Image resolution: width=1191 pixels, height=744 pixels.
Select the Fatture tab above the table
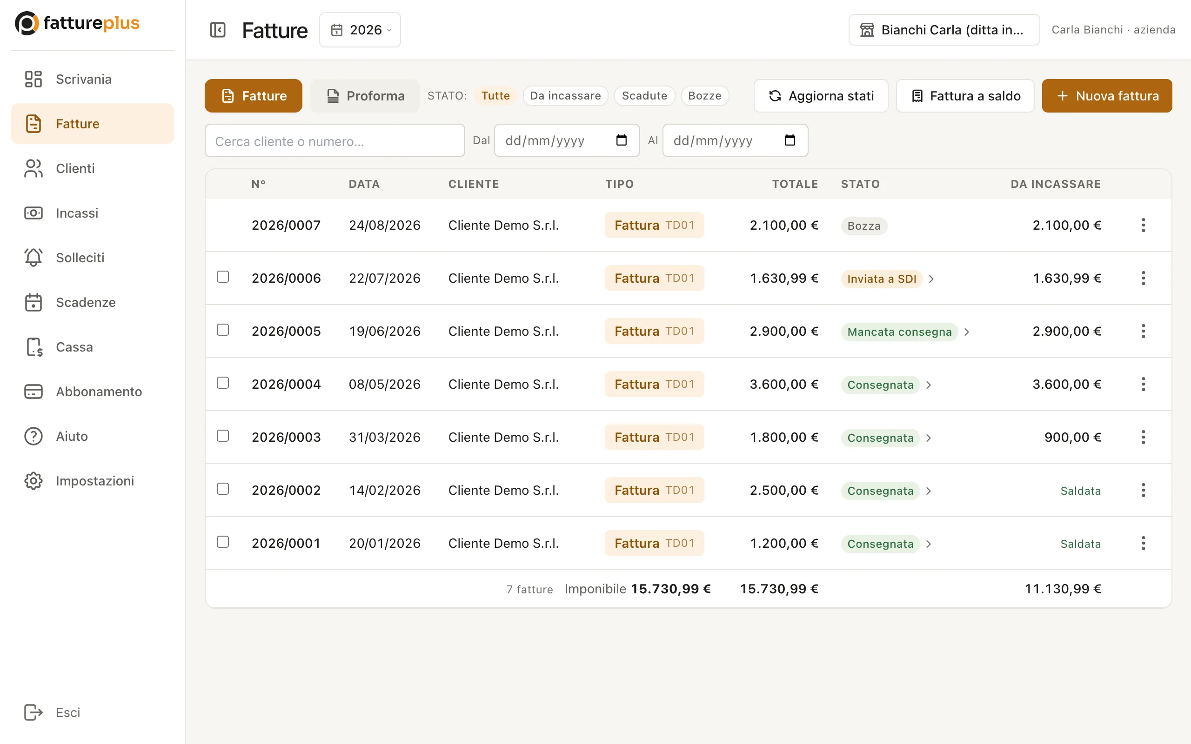254,96
